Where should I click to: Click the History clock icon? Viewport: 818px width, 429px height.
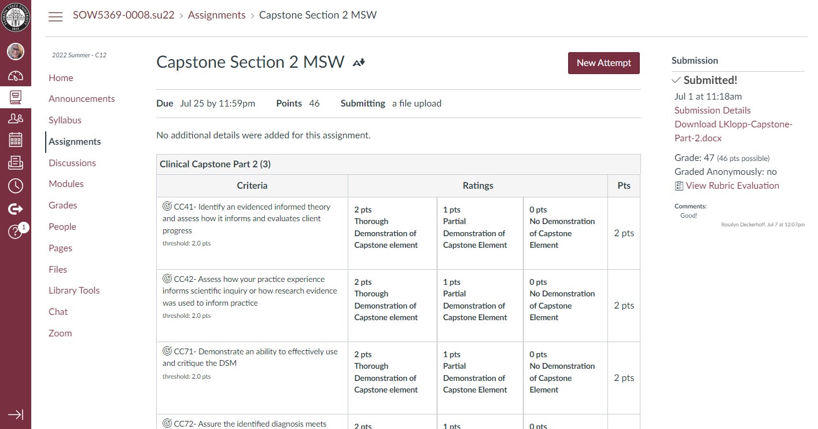[16, 185]
